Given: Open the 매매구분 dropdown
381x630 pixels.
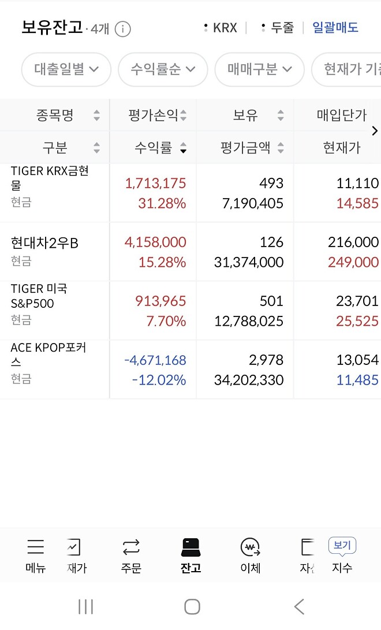Looking at the screenshot, I should pos(259,69).
